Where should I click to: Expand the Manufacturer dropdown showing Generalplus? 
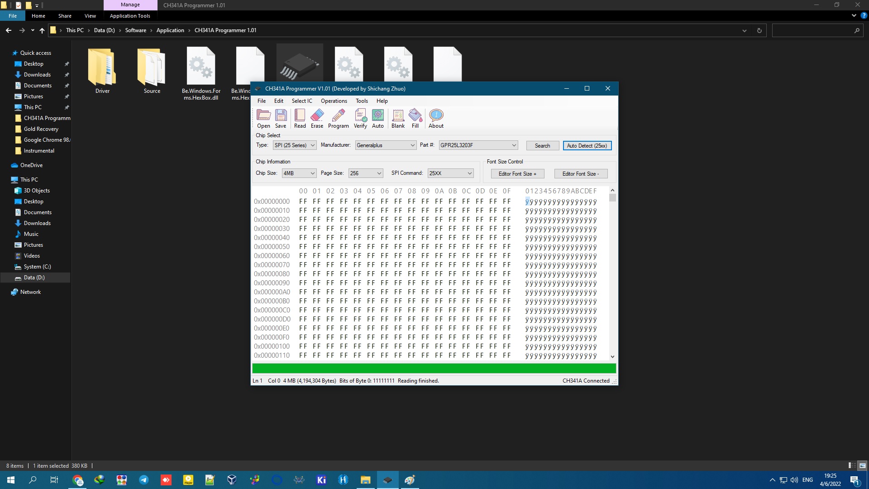coord(386,145)
